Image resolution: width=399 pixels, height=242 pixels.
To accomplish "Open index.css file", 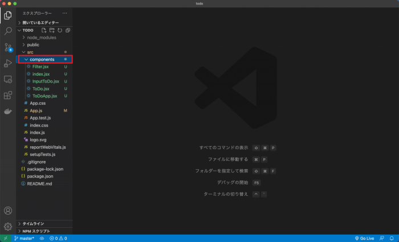I will [44, 125].
